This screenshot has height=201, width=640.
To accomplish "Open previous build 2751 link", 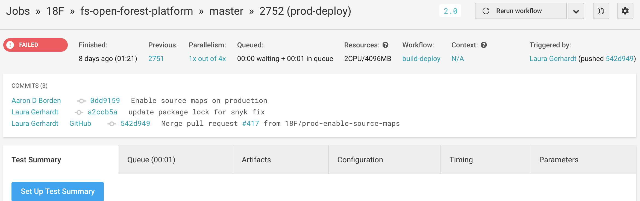I will coord(156,59).
